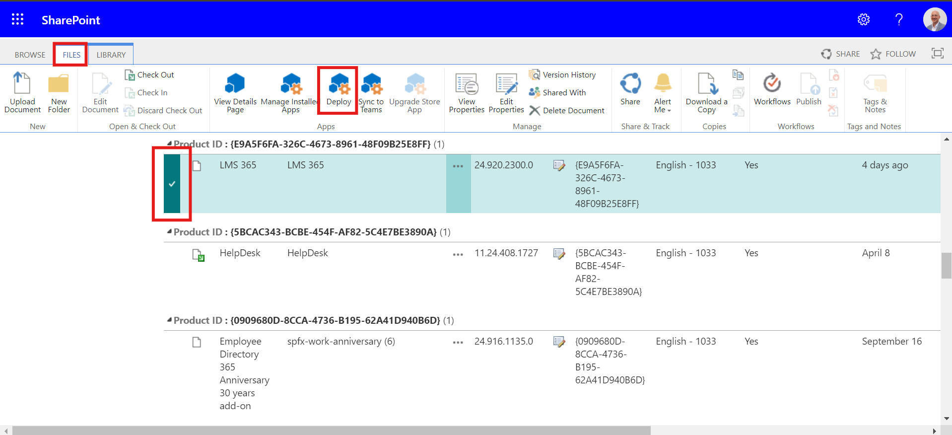Screen dimensions: 952x435
Task: Check In the selected file
Action: 146,93
